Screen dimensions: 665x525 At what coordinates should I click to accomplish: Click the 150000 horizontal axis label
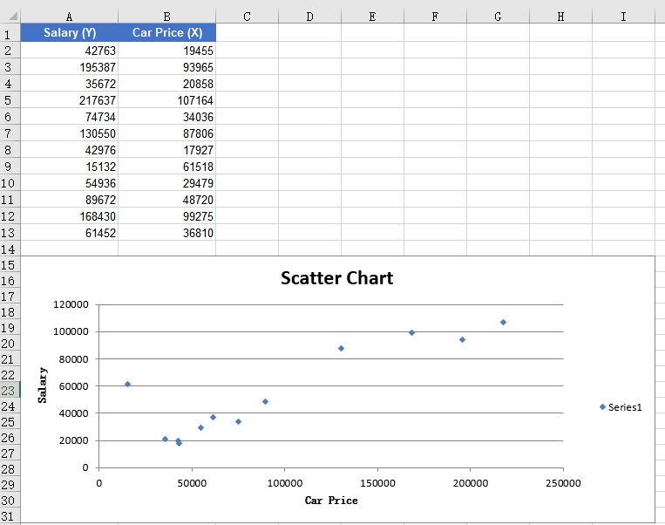point(377,483)
